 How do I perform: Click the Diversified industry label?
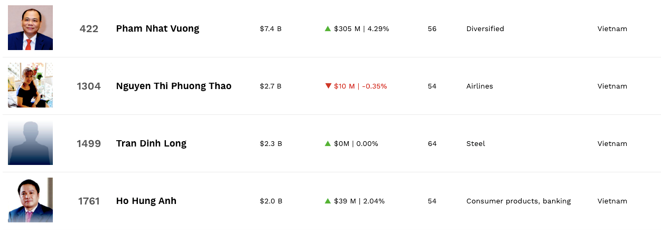[x=485, y=28]
